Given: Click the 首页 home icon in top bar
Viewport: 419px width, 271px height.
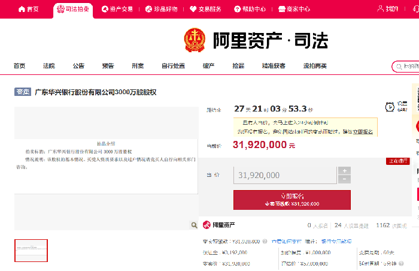Looking at the screenshot, I should (x=22, y=10).
